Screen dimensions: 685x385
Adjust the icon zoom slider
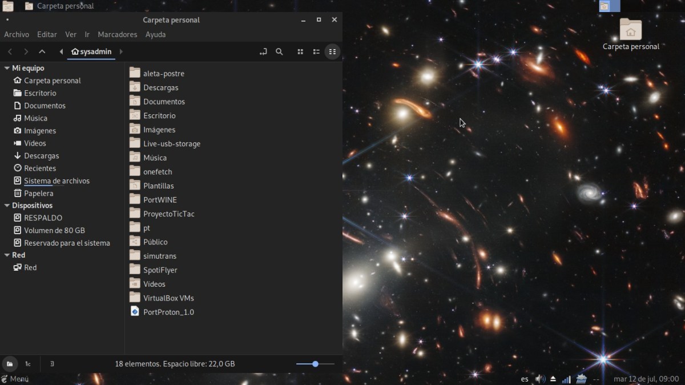pos(315,364)
